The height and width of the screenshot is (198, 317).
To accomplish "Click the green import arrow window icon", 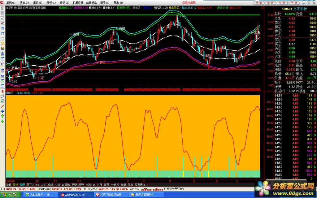I will click(2, 101).
